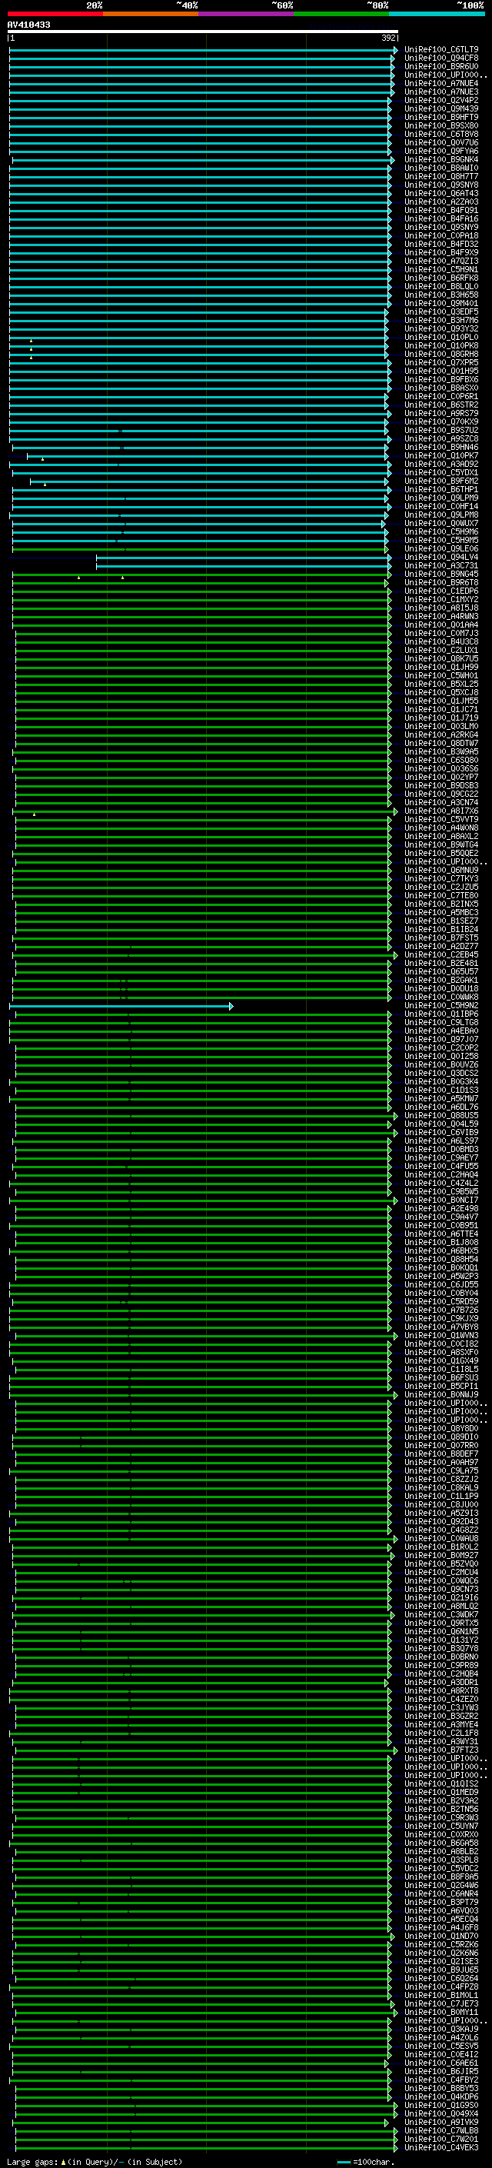Click label UniRef100_C5YDX1

(x=441, y=472)
